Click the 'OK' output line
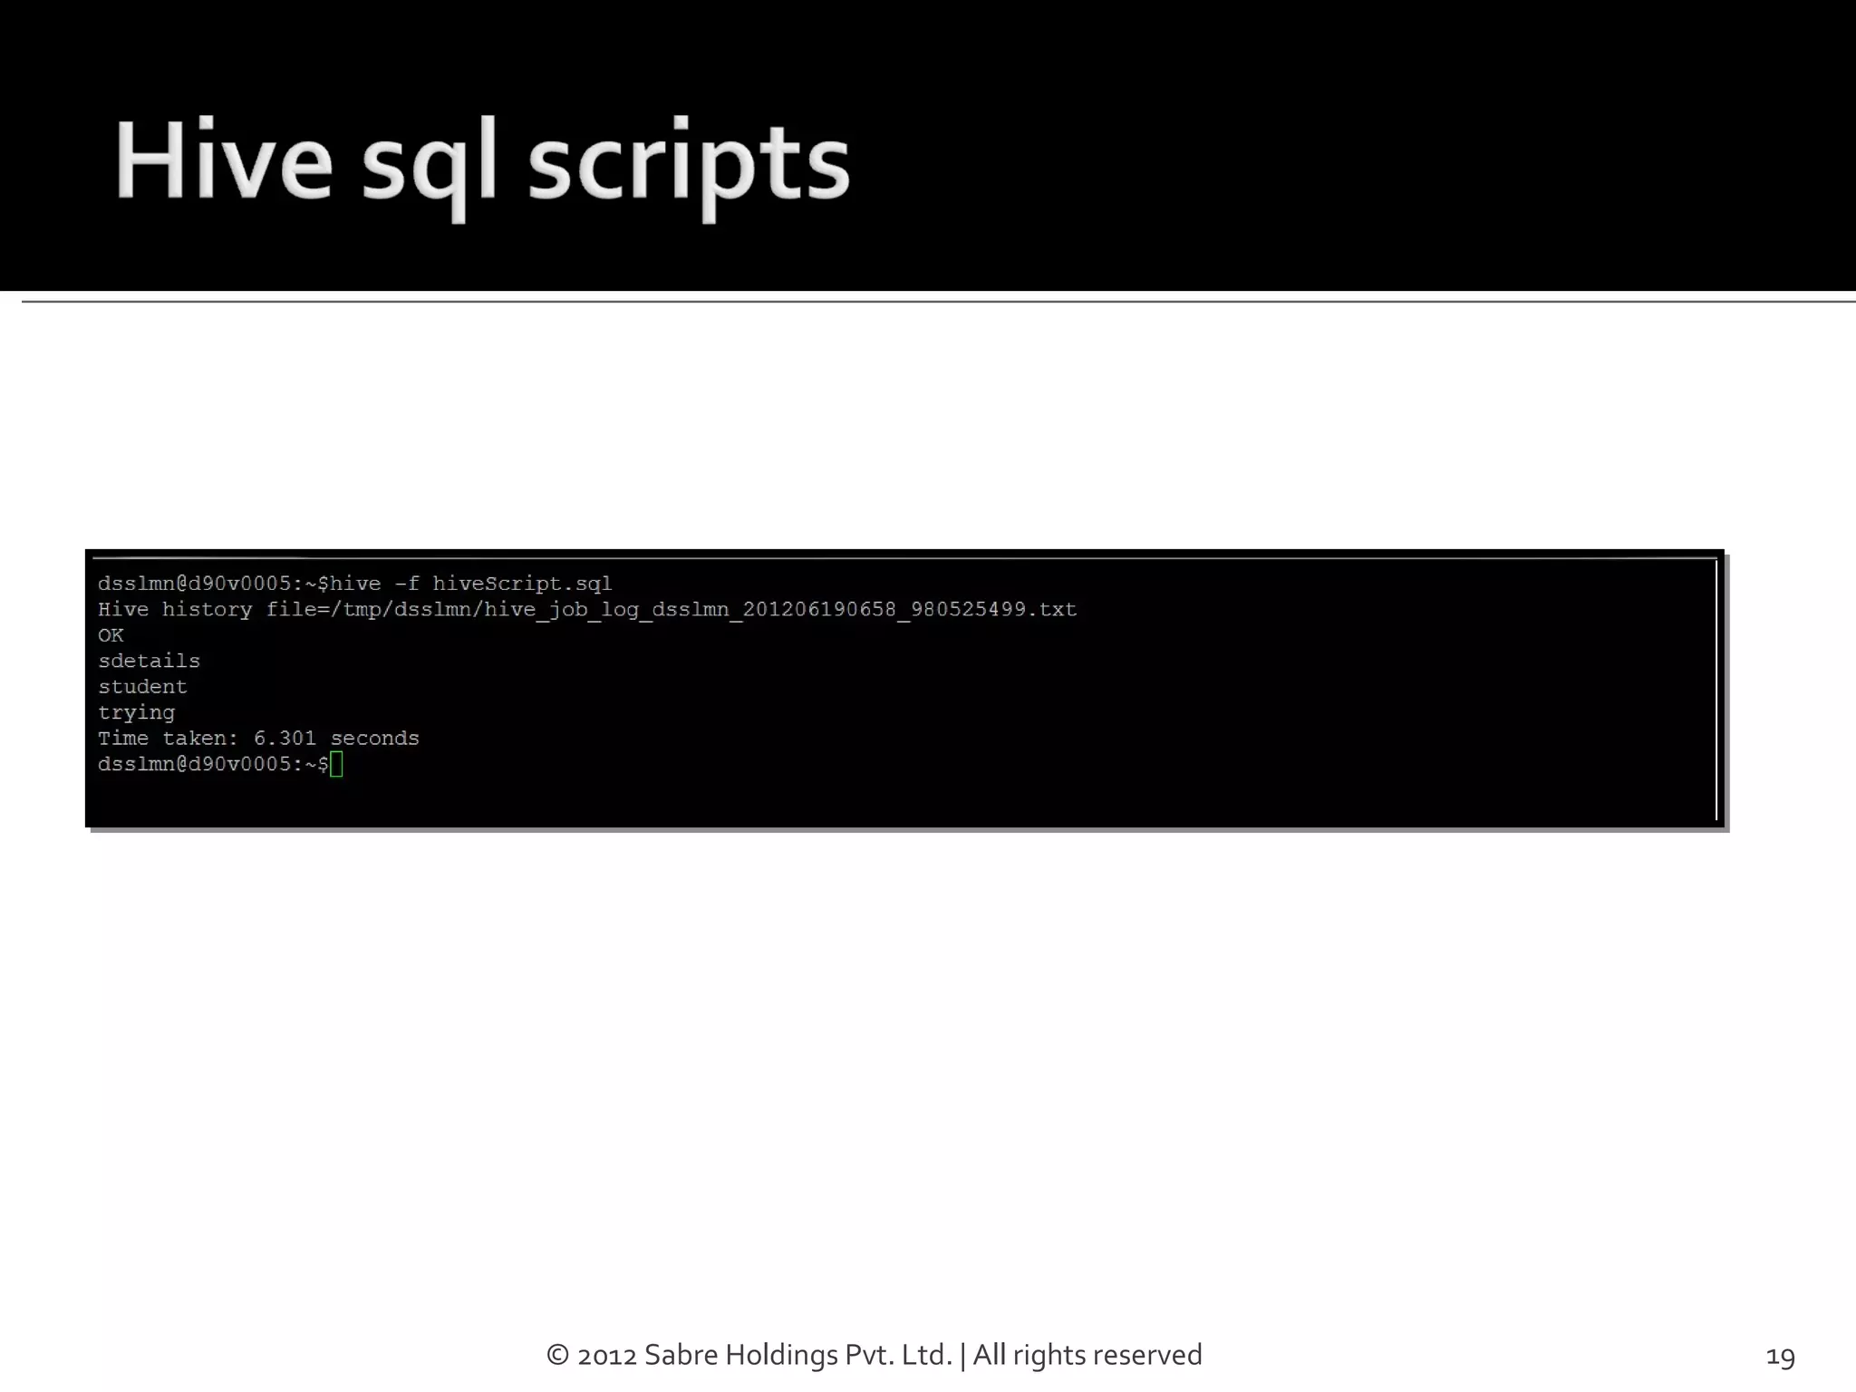This screenshot has height=1392, width=1856. click(x=111, y=635)
